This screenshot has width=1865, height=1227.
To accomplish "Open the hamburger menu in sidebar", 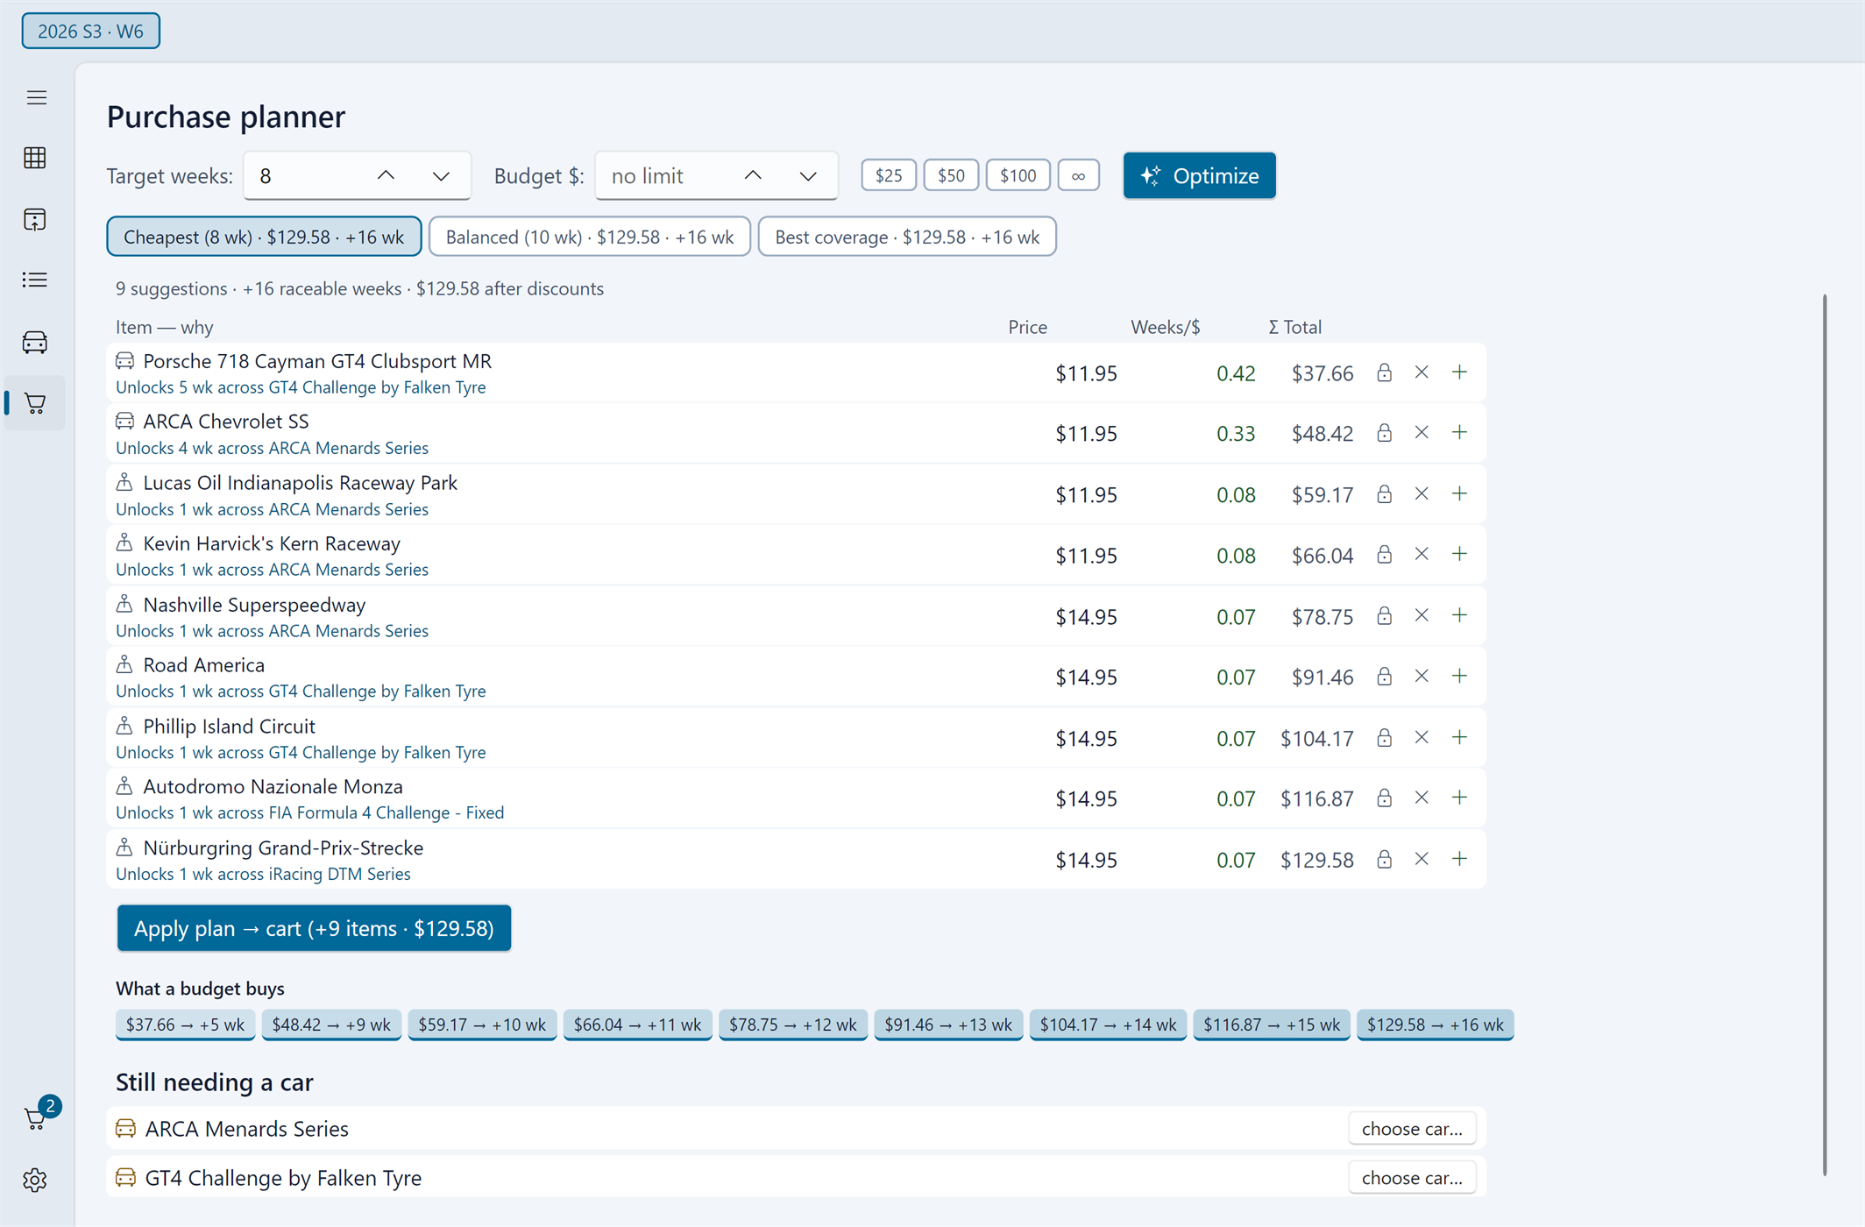I will coord(36,97).
